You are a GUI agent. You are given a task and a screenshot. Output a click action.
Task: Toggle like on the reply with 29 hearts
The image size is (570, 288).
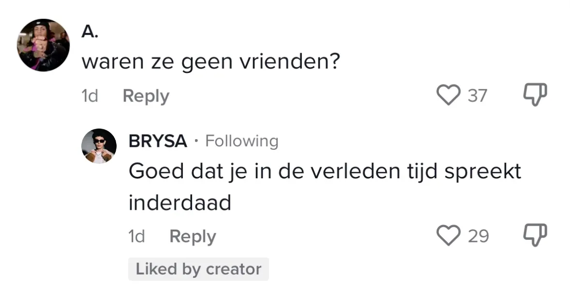(x=450, y=236)
